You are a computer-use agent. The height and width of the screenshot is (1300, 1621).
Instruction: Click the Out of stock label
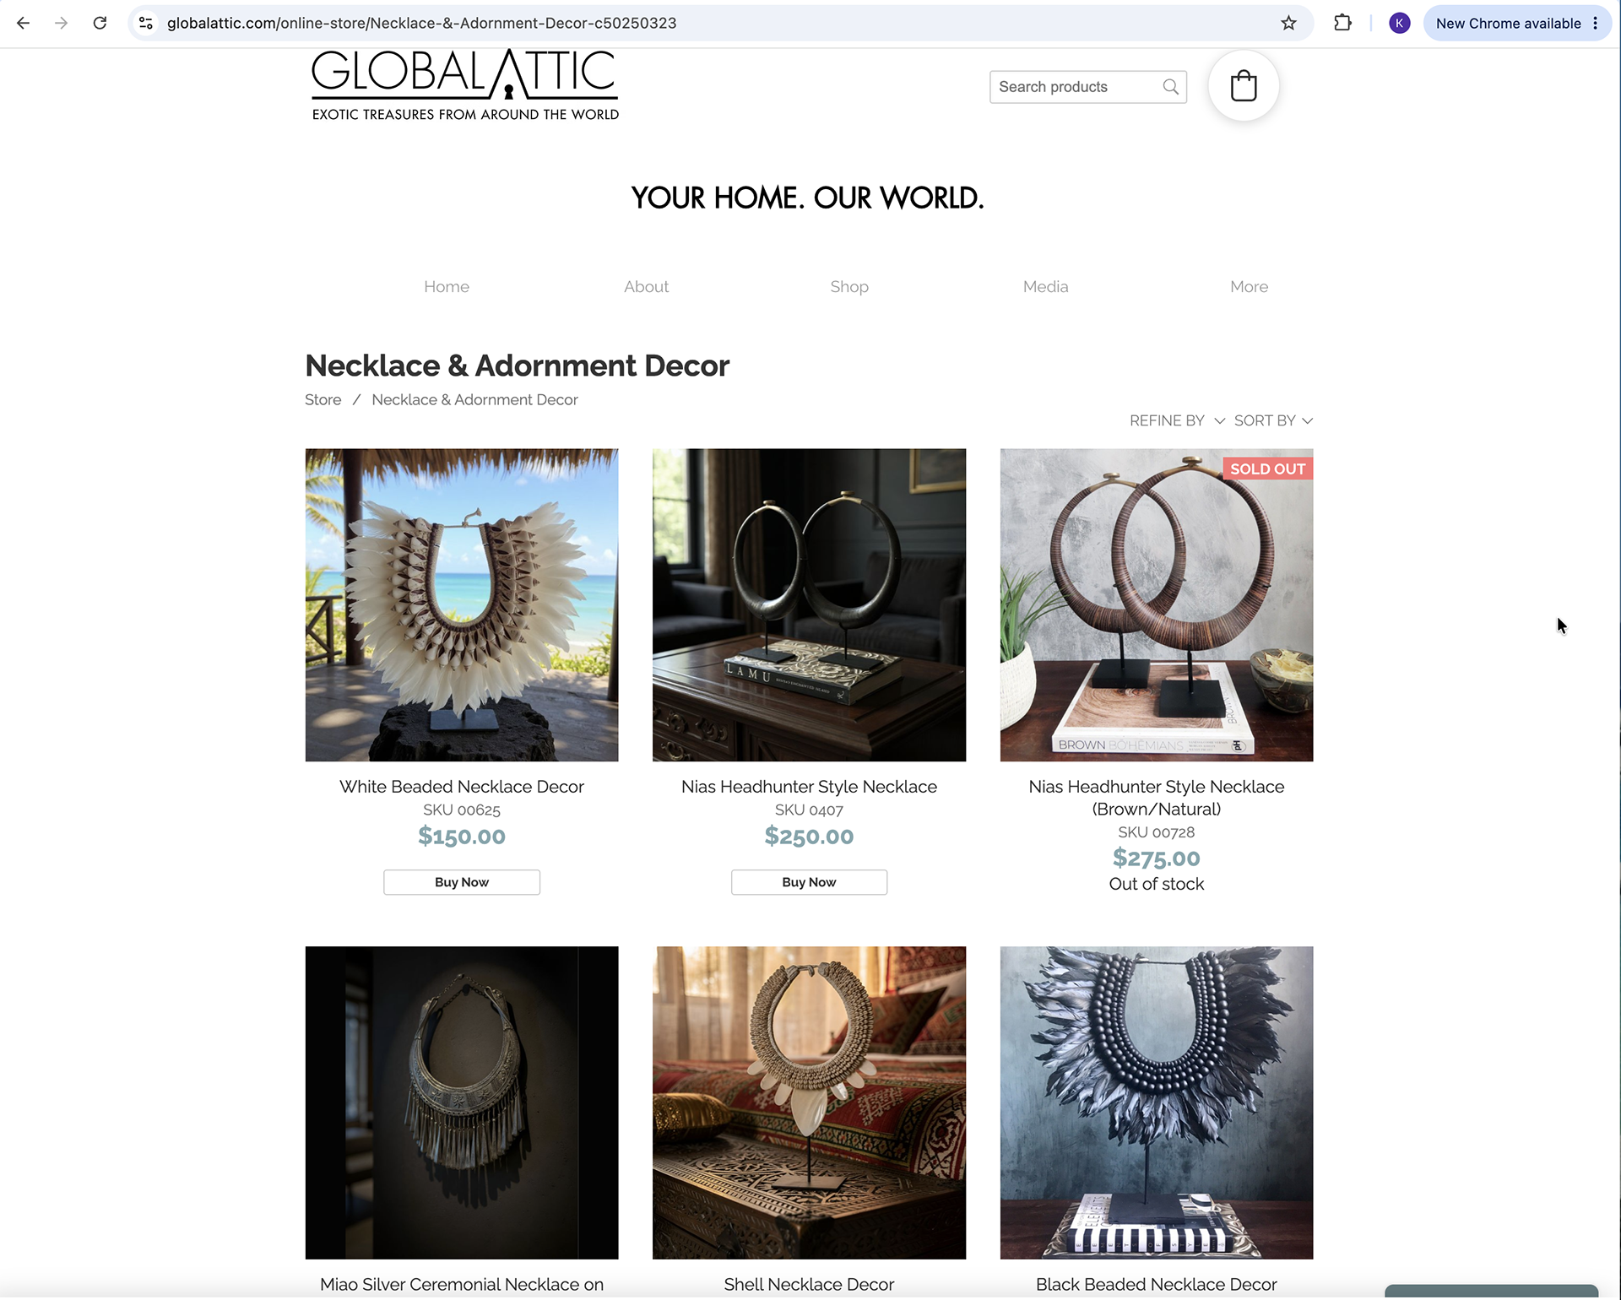[x=1157, y=884]
